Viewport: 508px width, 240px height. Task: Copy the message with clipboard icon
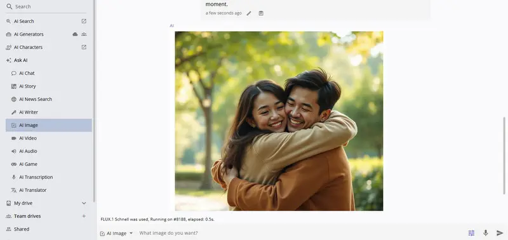click(x=261, y=13)
